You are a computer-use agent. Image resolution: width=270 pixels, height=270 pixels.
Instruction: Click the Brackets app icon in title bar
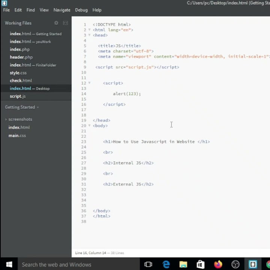tap(4, 3)
